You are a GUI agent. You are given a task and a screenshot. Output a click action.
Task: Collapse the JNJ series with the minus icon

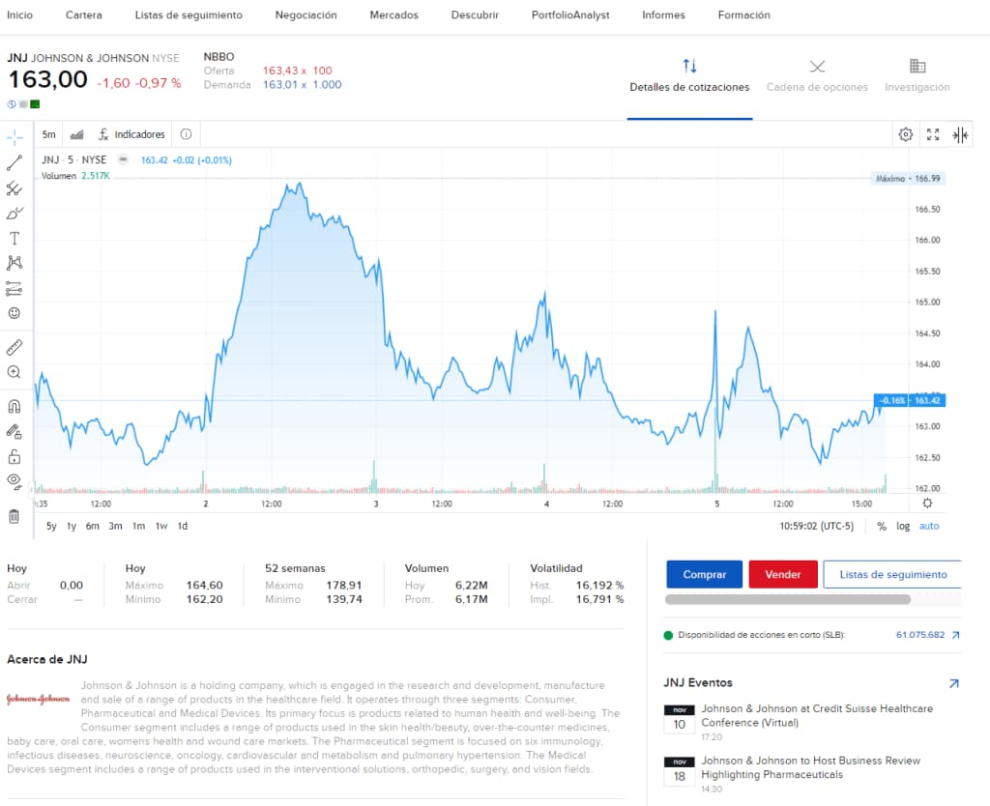pyautogui.click(x=122, y=159)
